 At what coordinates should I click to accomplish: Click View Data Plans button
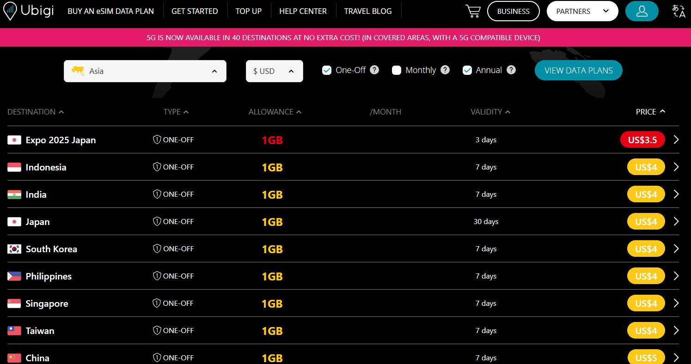579,71
